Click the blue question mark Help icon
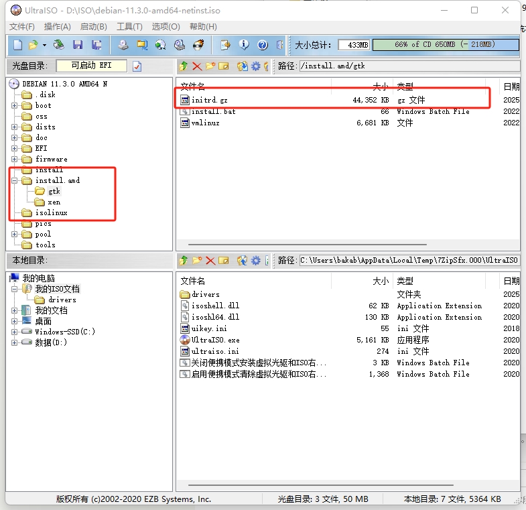 263,45
